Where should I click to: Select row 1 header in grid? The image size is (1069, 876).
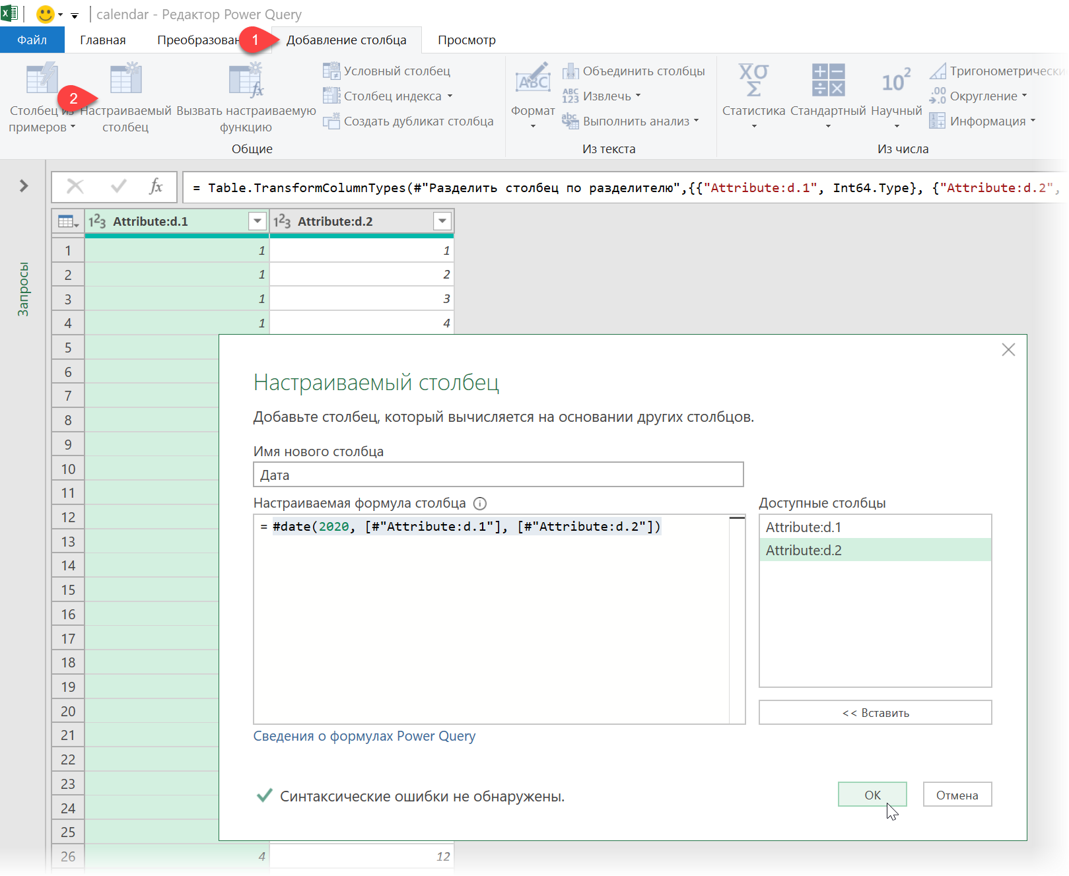coord(68,250)
